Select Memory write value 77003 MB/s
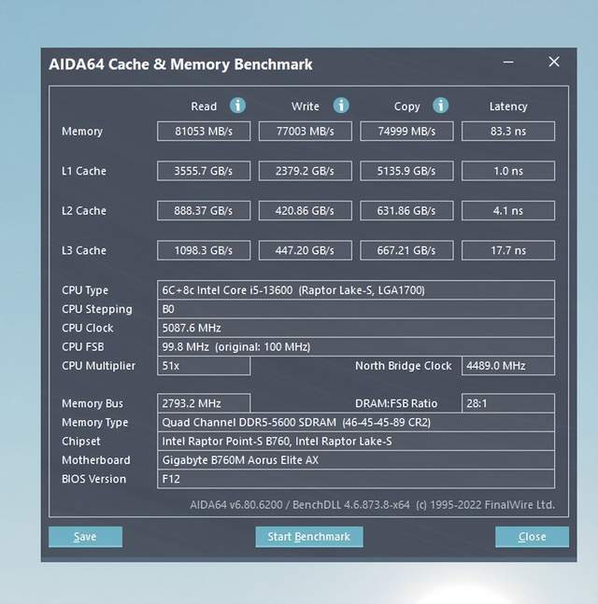 306,132
